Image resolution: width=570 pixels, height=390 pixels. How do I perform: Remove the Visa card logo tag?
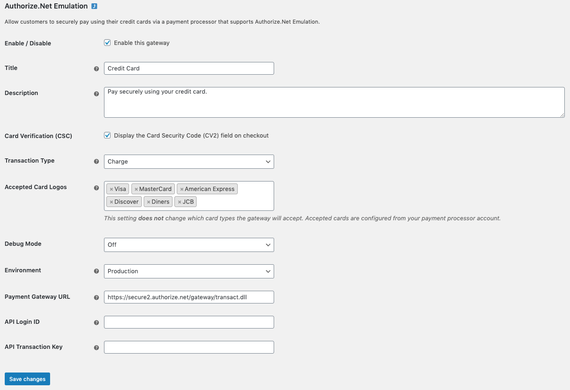click(111, 189)
